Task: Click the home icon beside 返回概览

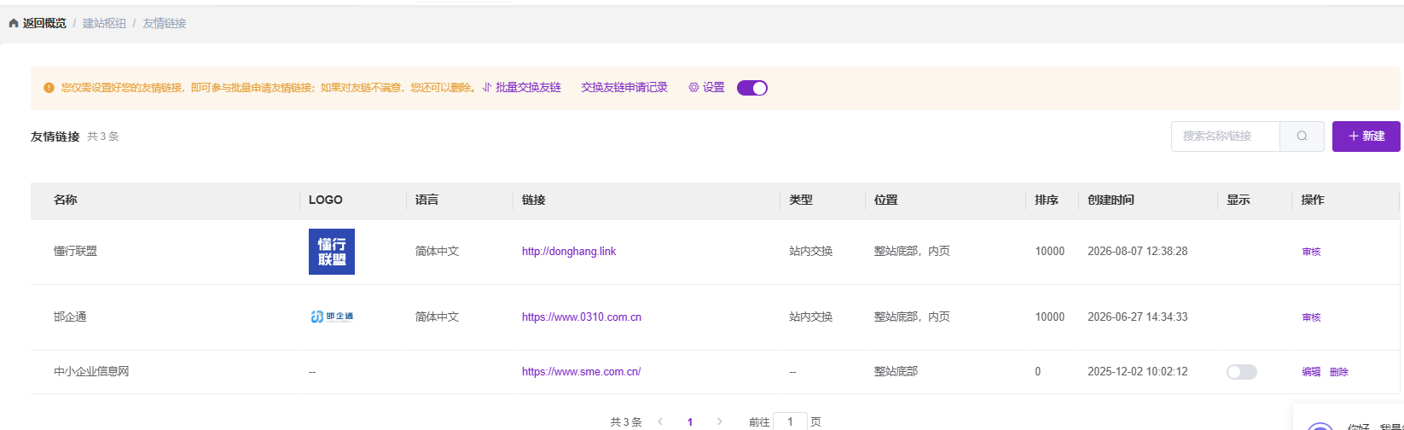Action: click(x=14, y=24)
